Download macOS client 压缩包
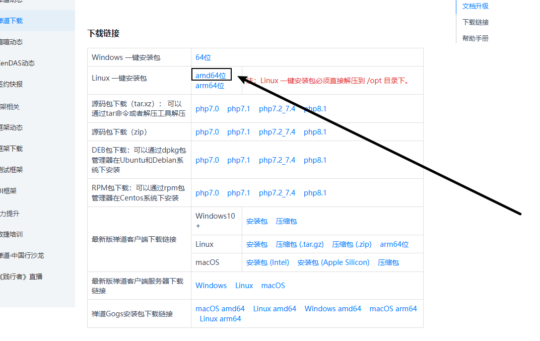 tap(388, 262)
